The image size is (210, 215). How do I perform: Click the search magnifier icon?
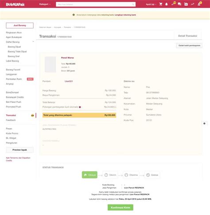(x=133, y=4)
